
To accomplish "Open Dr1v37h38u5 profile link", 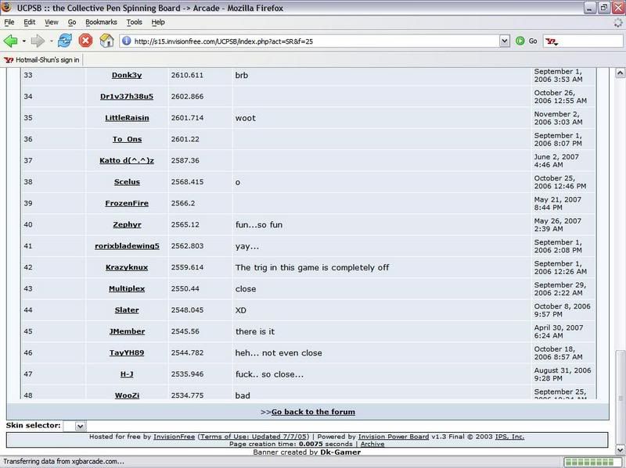I will point(127,96).
